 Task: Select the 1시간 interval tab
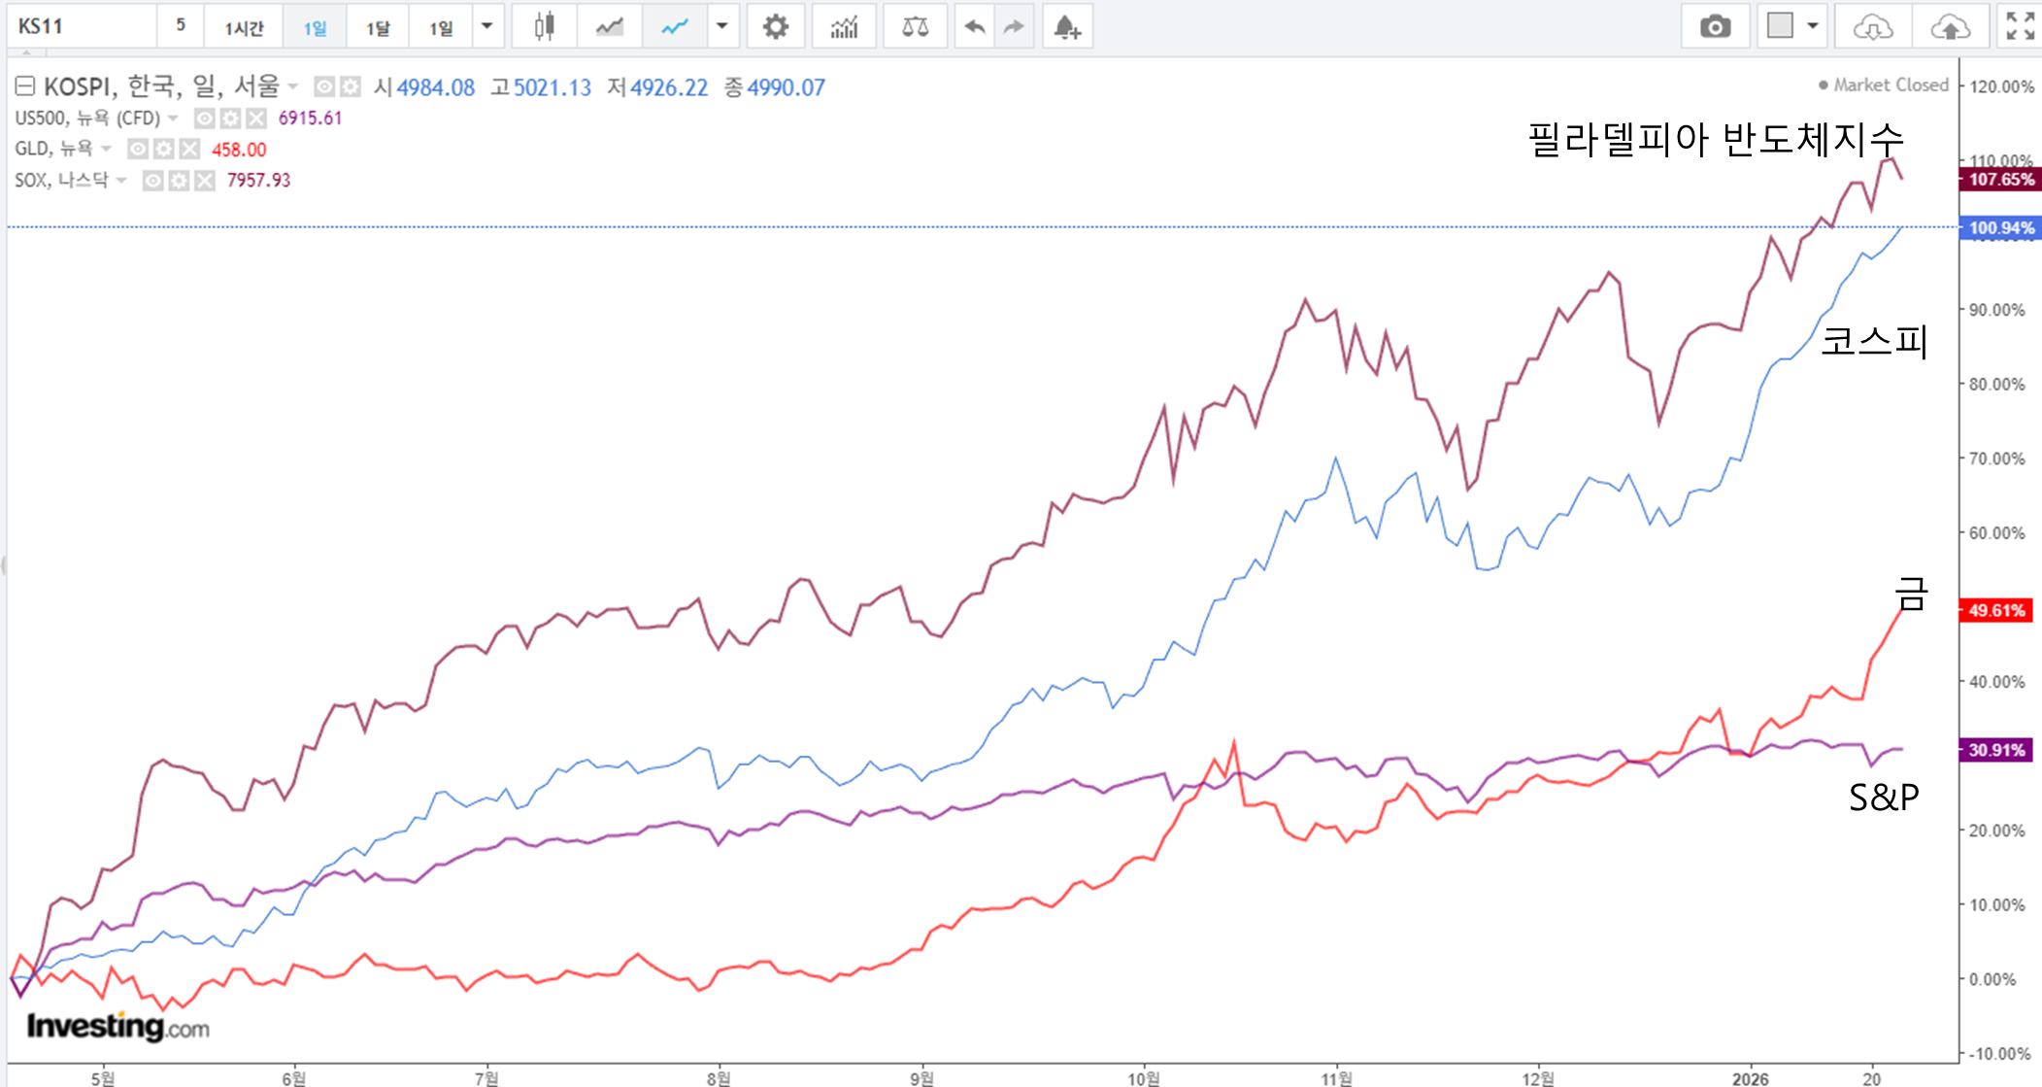(x=244, y=27)
